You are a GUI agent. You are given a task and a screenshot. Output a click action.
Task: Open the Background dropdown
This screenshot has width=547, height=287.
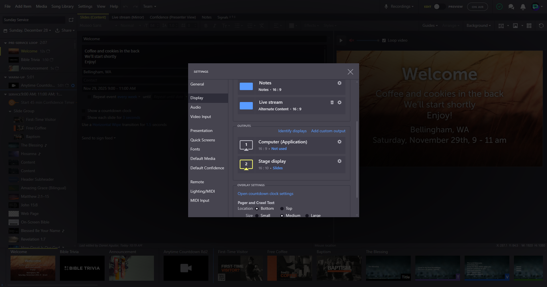479,26
